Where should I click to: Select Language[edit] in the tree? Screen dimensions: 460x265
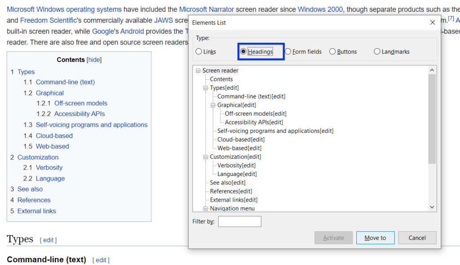click(x=237, y=174)
